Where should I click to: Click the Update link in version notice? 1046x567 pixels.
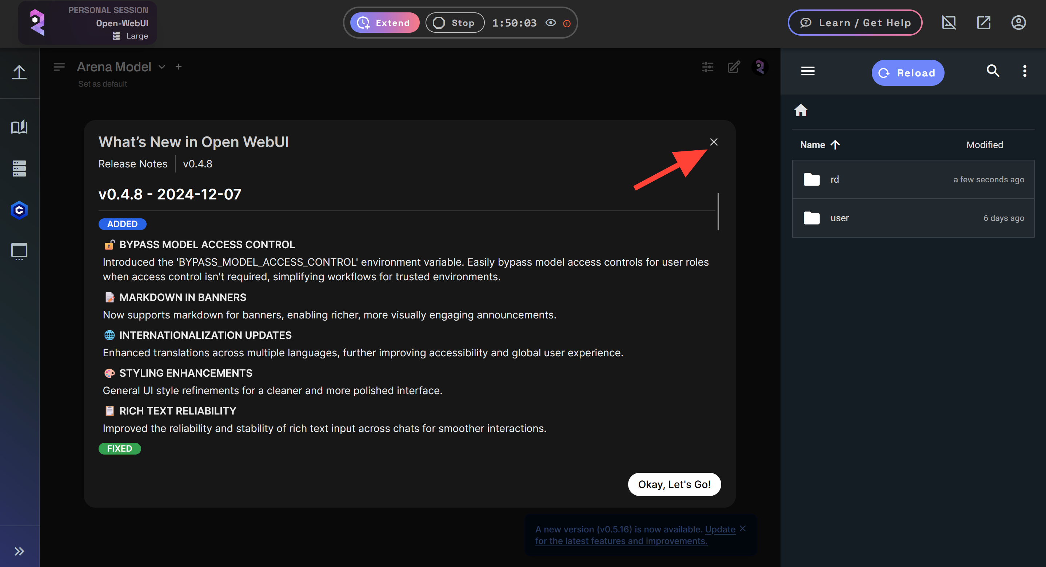[720, 529]
